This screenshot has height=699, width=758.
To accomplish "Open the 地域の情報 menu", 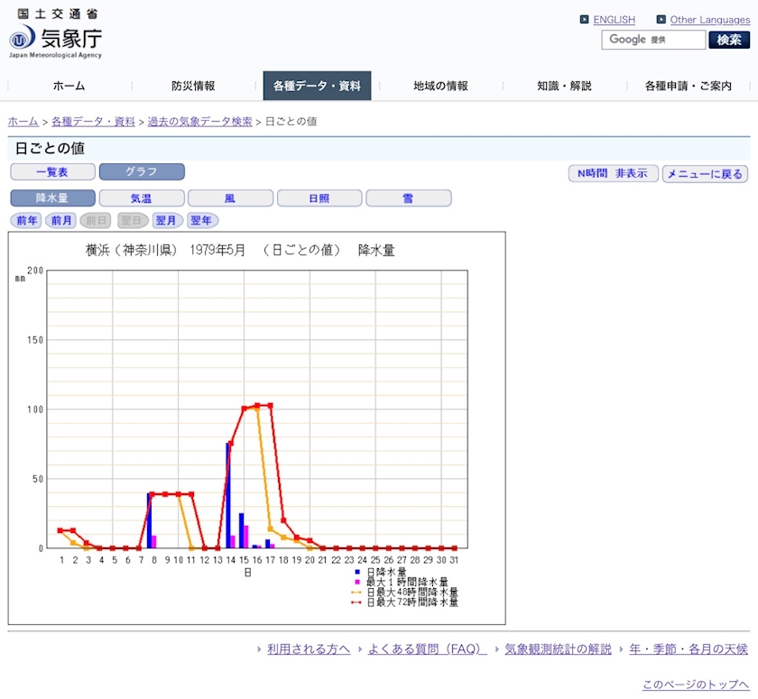I will point(440,87).
